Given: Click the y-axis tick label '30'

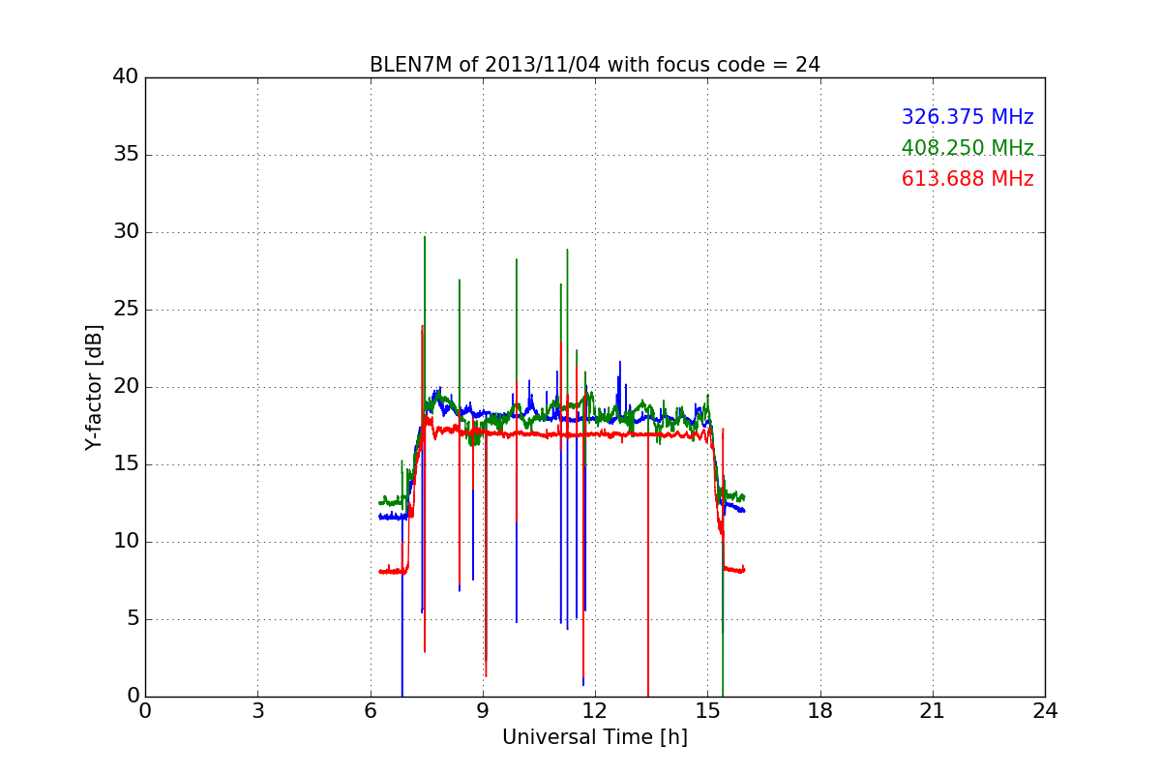Looking at the screenshot, I should [126, 232].
